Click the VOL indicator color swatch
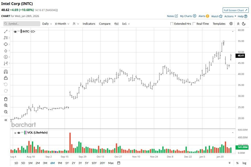The height and width of the screenshot is (167, 251). pyautogui.click(x=25, y=133)
